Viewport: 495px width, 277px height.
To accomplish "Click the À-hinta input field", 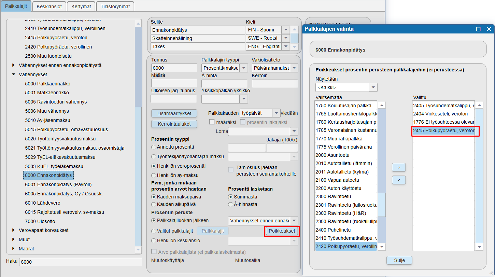I will click(224, 84).
